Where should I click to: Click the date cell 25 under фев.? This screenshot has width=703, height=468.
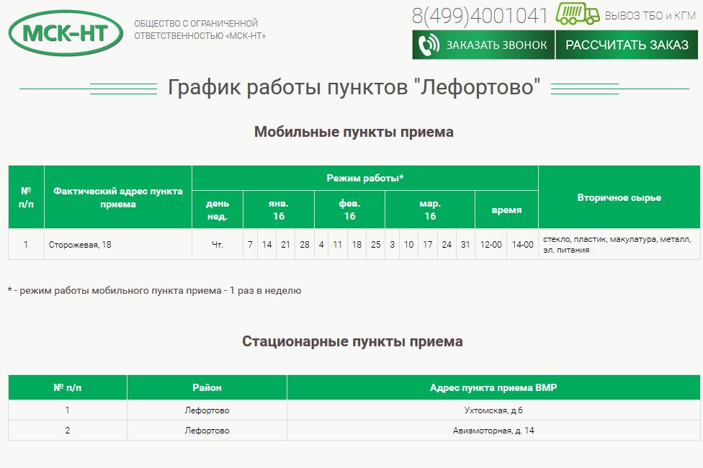tap(376, 244)
